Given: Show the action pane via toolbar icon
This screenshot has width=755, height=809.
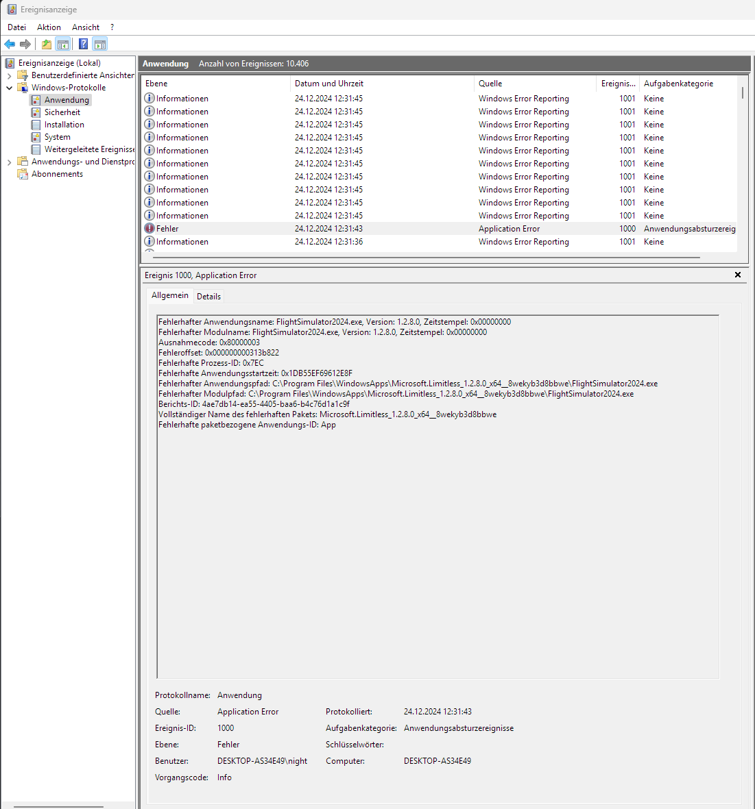Looking at the screenshot, I should tap(100, 43).
